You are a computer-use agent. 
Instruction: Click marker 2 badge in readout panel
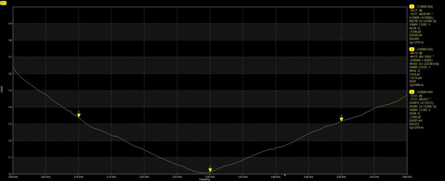click(412, 49)
